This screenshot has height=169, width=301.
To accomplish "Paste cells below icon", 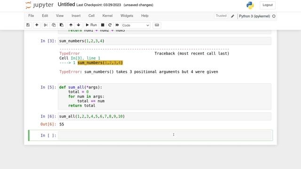I will (62, 25).
